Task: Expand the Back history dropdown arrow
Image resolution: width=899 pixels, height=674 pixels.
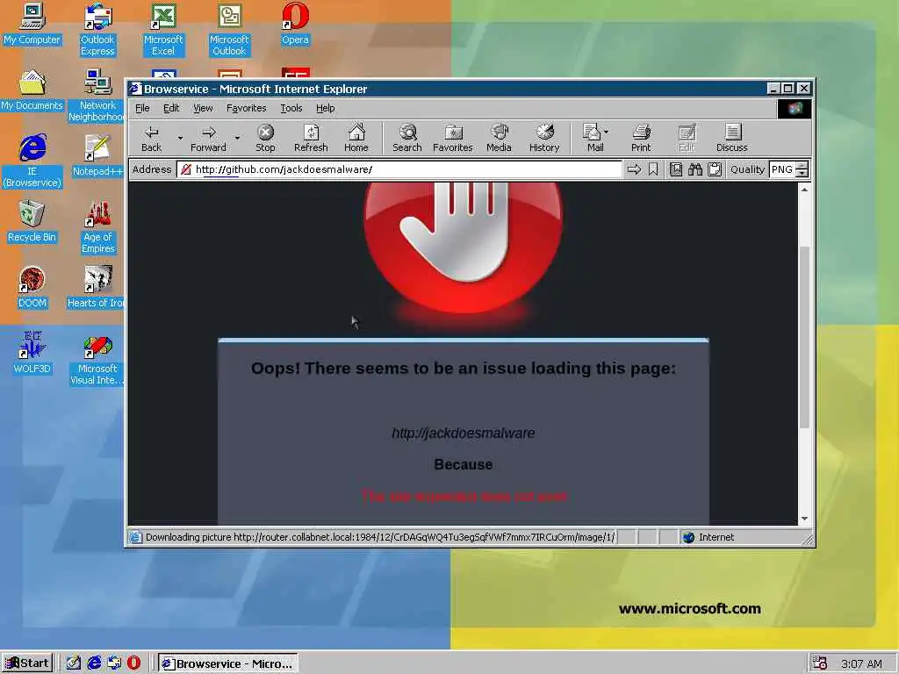Action: pos(180,138)
